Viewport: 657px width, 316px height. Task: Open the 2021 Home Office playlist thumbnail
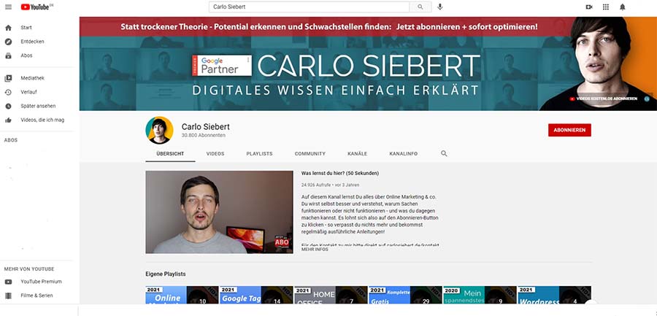point(331,295)
